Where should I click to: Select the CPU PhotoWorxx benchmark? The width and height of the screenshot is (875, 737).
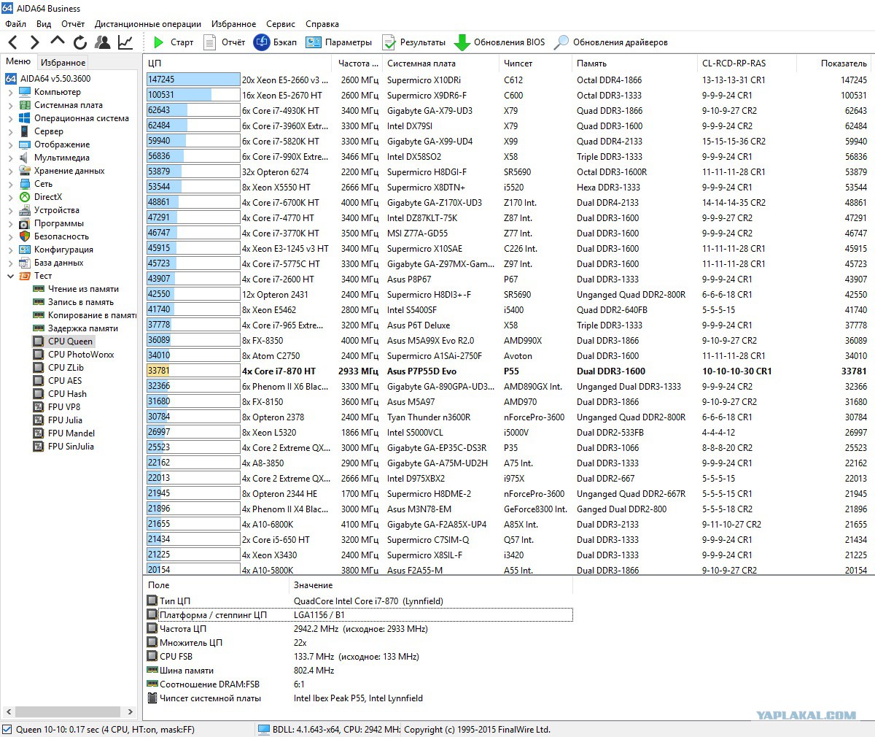pos(81,355)
